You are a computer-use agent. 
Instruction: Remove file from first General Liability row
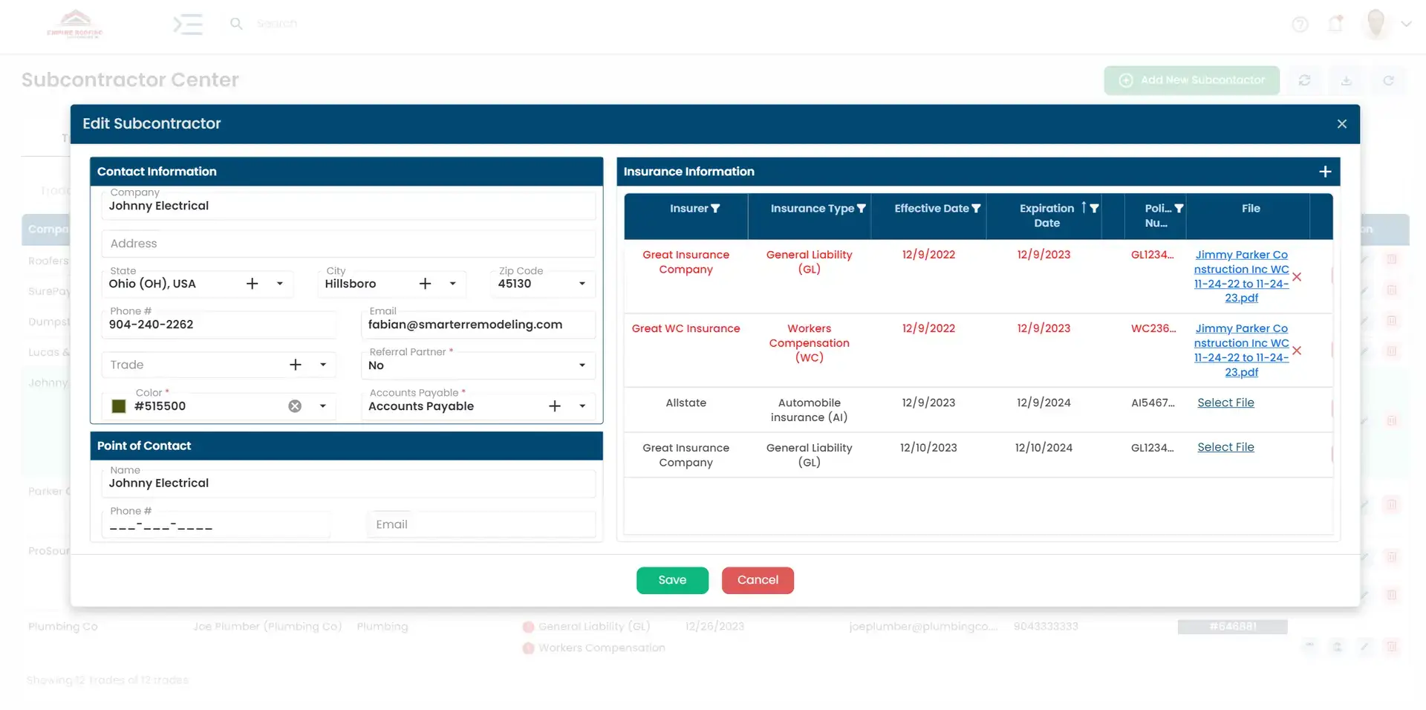tap(1297, 277)
